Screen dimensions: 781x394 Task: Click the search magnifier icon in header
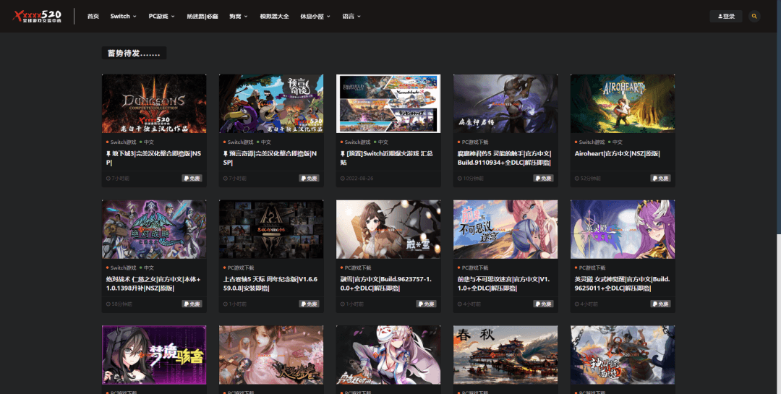point(754,16)
